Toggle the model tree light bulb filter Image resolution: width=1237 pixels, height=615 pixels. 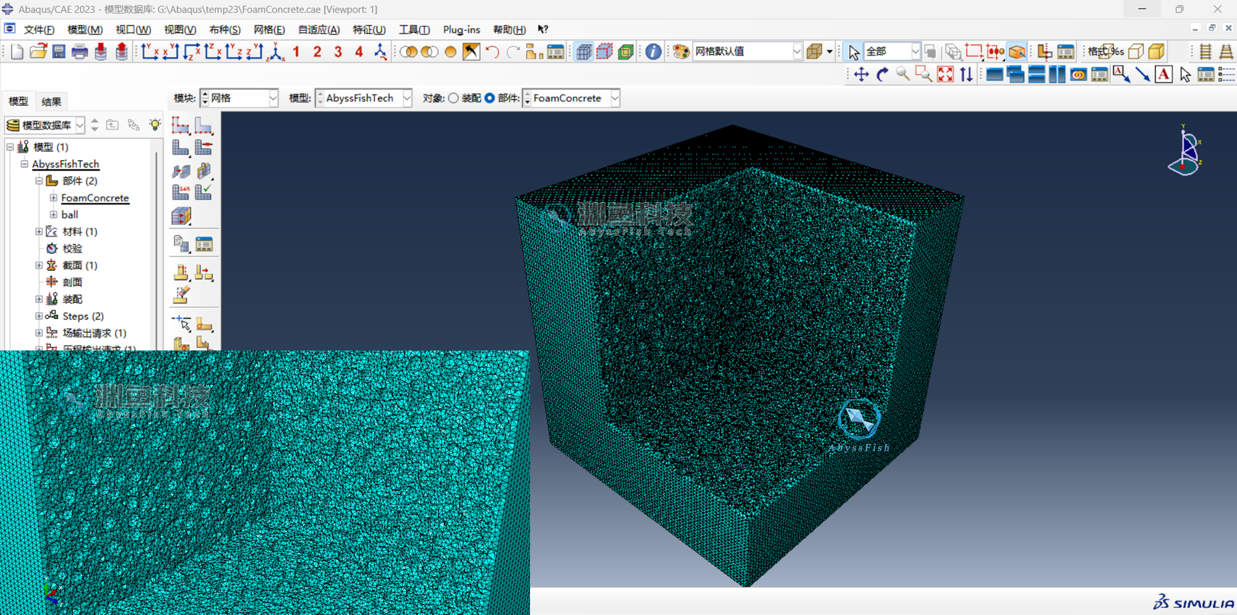(155, 125)
